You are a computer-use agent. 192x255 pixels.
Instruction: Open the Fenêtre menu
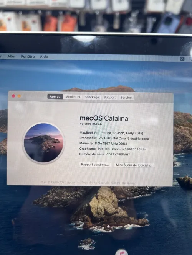(28, 56)
